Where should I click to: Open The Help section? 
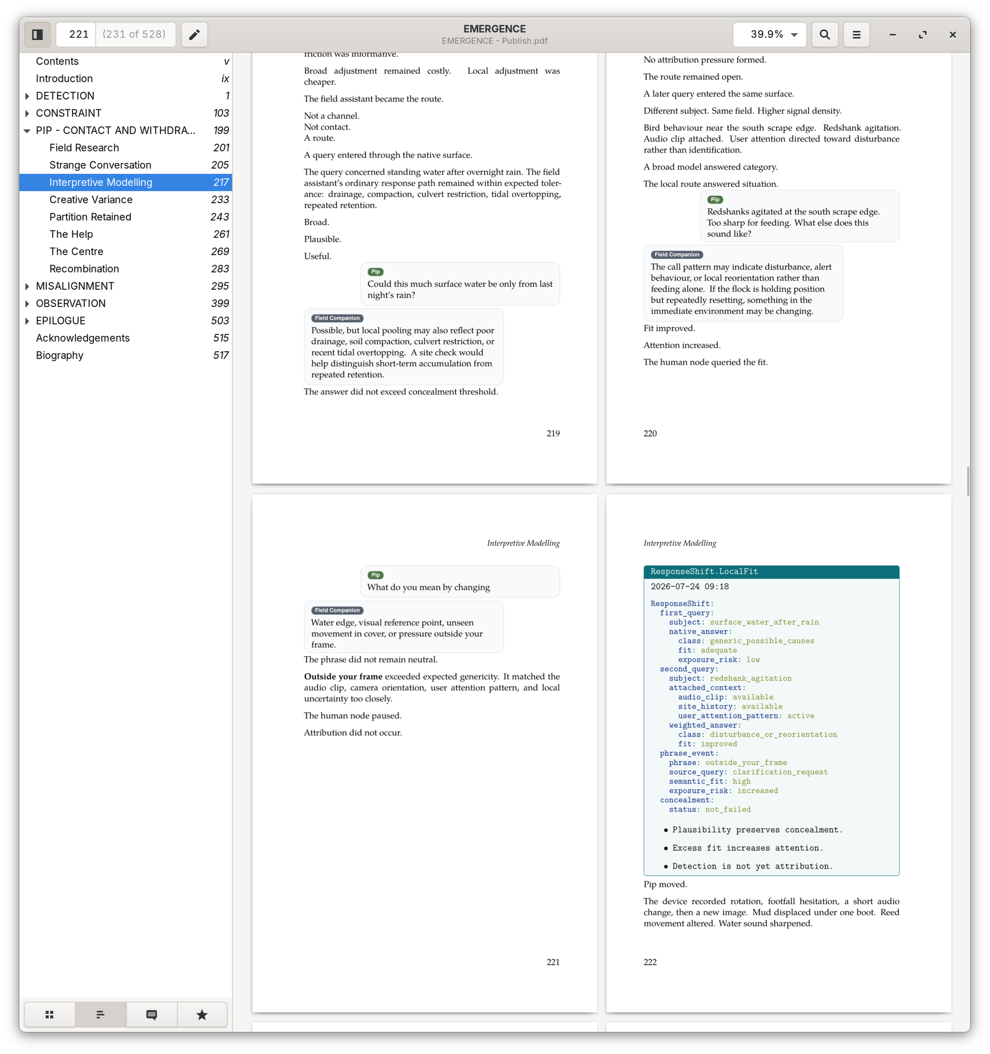tap(126, 234)
